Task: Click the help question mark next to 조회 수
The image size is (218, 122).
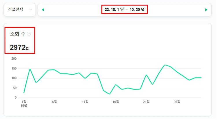Action: click(29, 34)
